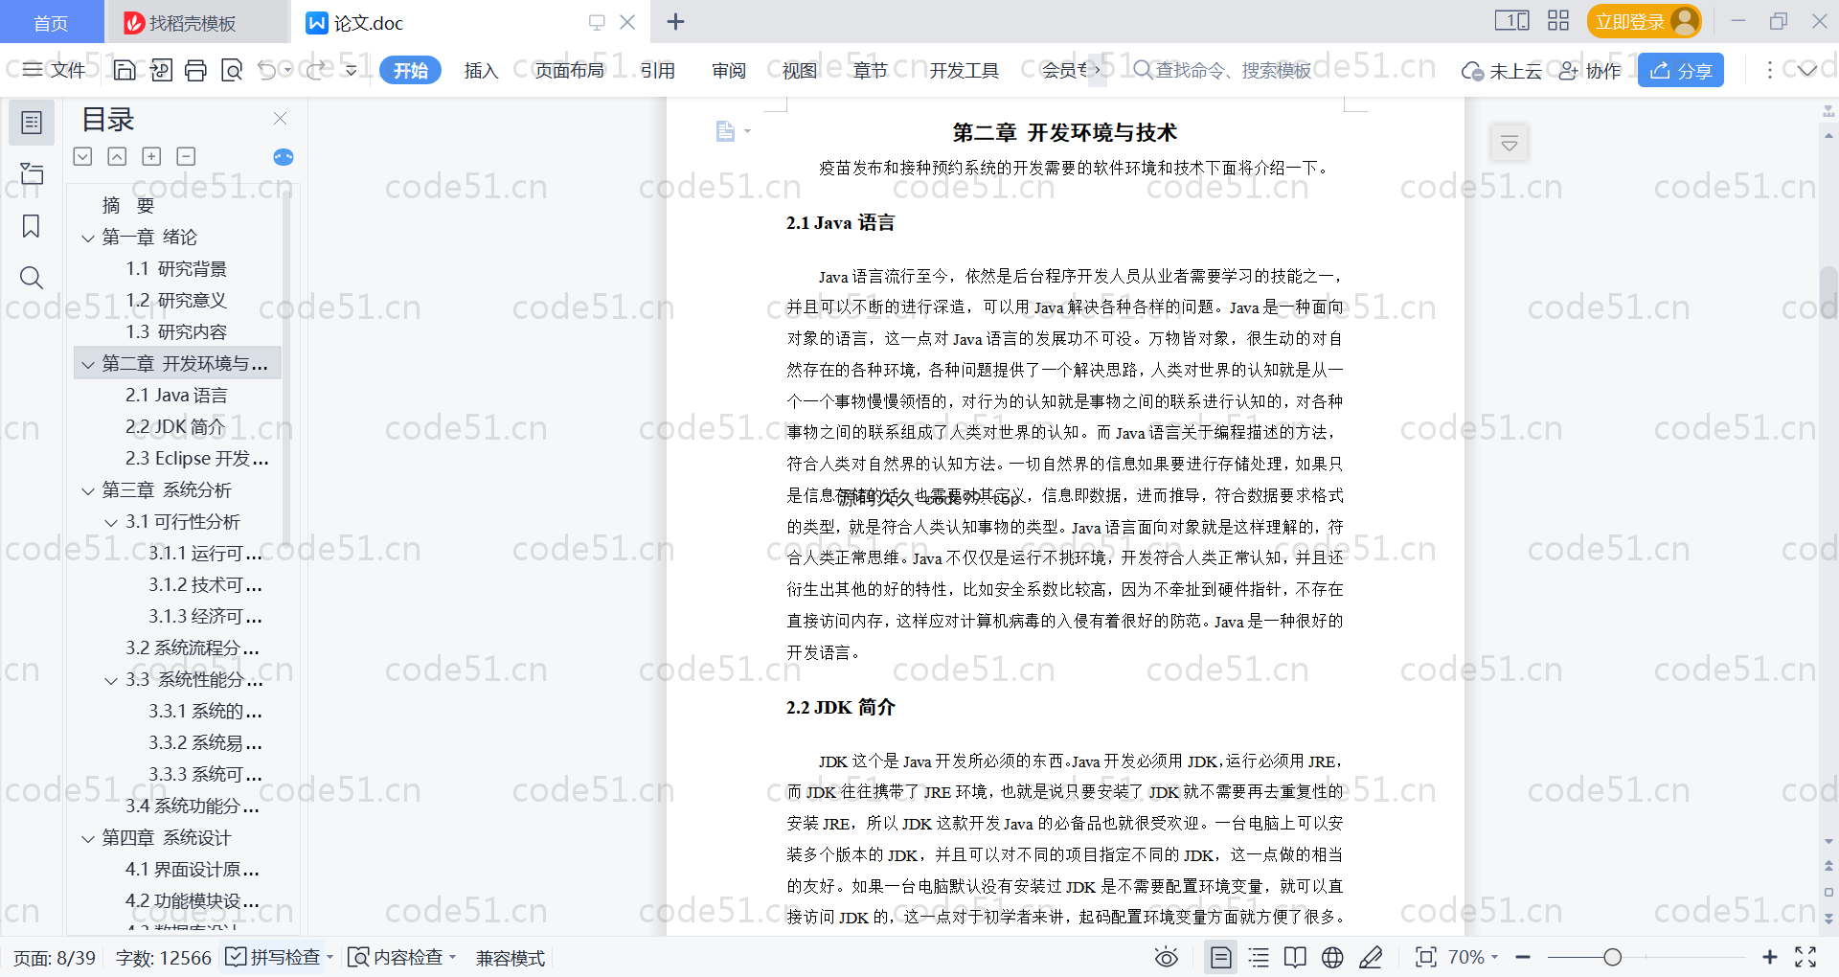Click the collapse outline up-arrow icon
The width and height of the screenshot is (1839, 977).
[x=117, y=156]
